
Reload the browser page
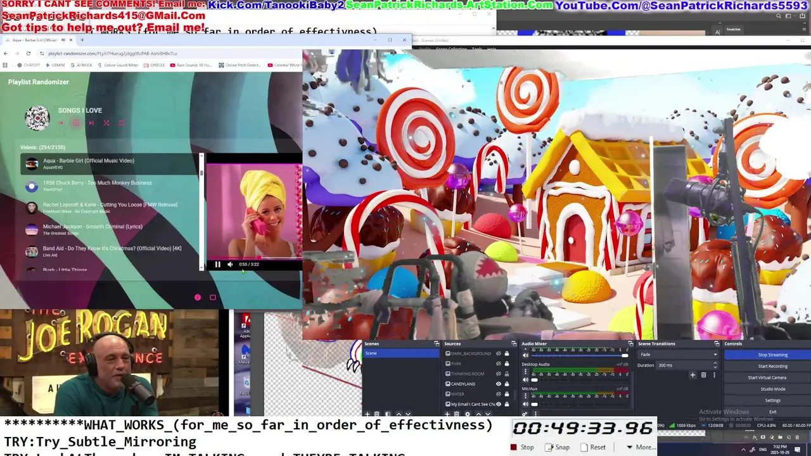coord(29,53)
